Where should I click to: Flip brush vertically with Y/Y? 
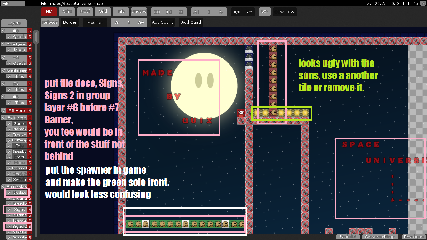249,12
